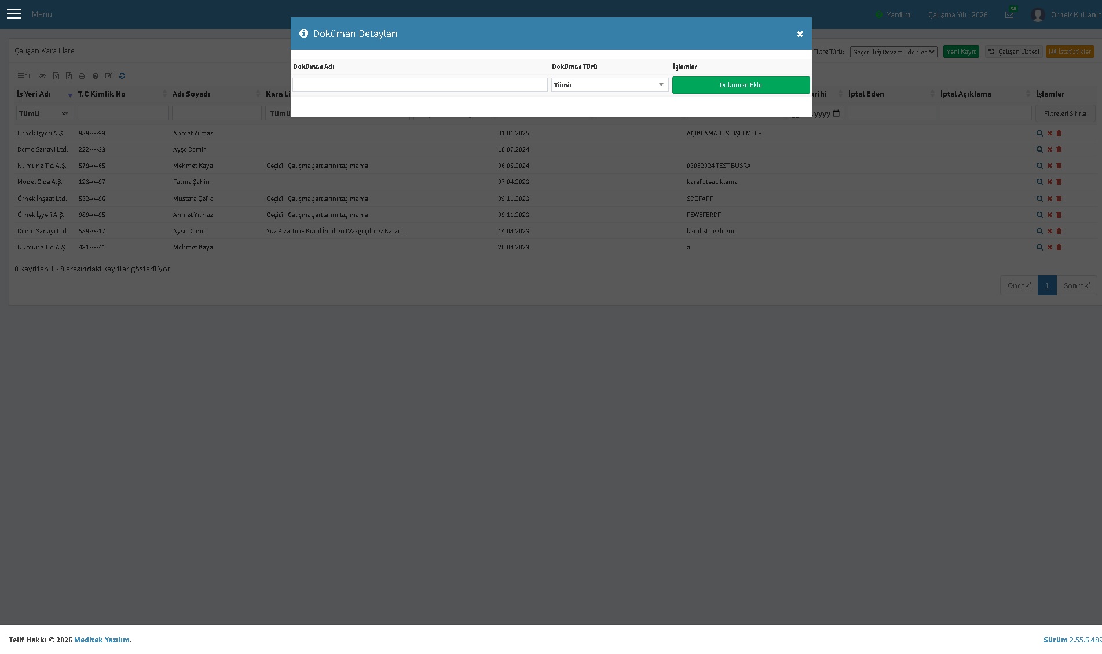Image resolution: width=1102 pixels, height=654 pixels.
Task: Go to the Sonraki page
Action: point(1077,285)
